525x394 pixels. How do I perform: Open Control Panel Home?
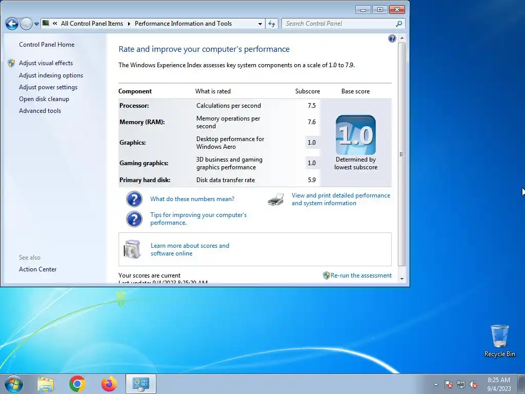tap(47, 45)
